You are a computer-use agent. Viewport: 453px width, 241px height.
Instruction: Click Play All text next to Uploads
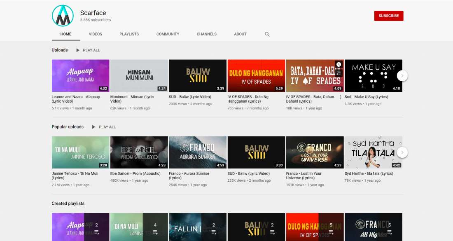pyautogui.click(x=91, y=50)
